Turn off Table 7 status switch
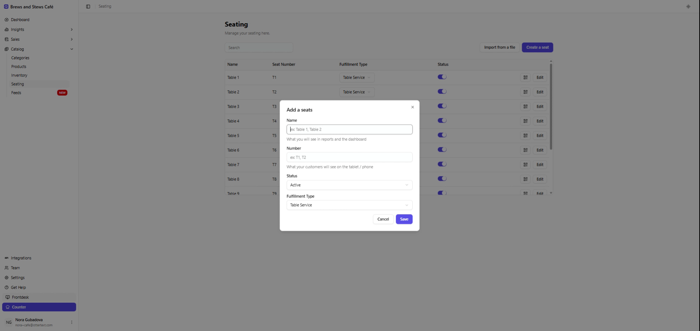 coord(442,164)
